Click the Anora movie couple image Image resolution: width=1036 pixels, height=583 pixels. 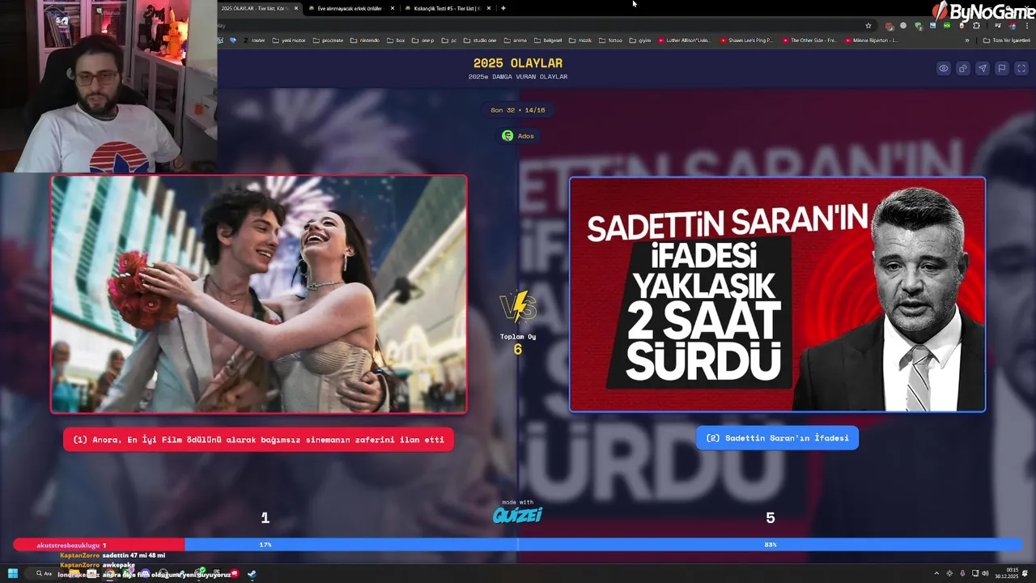pos(259,294)
